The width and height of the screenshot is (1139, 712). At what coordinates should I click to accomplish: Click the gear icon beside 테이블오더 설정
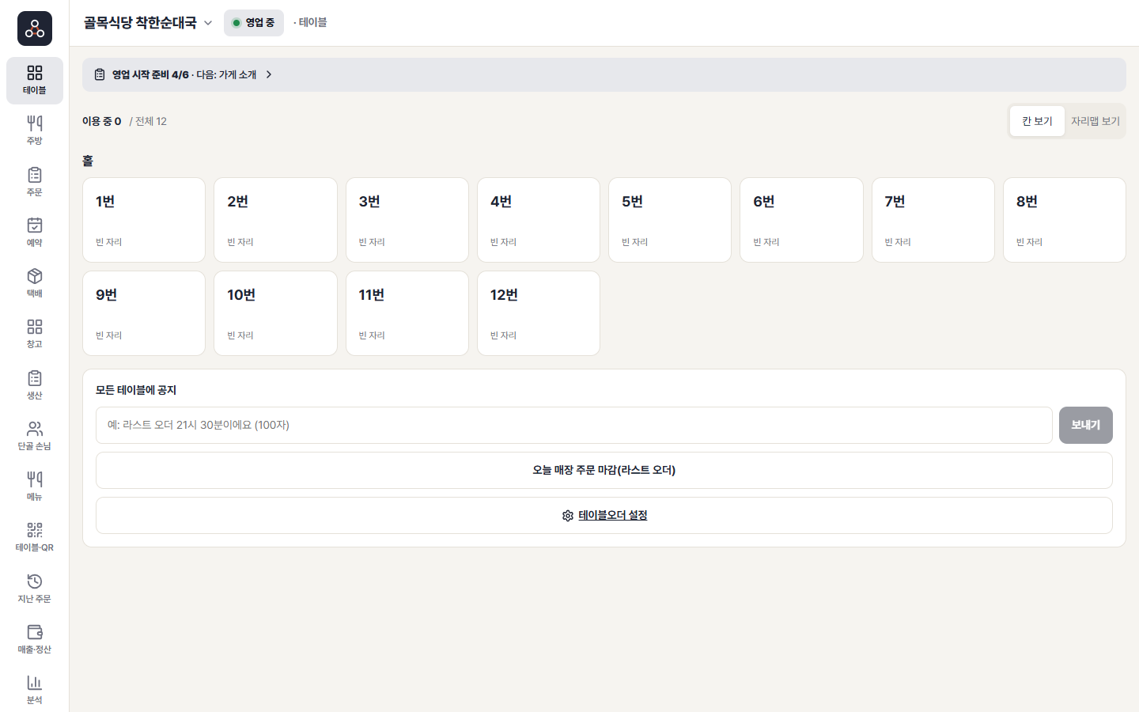568,516
